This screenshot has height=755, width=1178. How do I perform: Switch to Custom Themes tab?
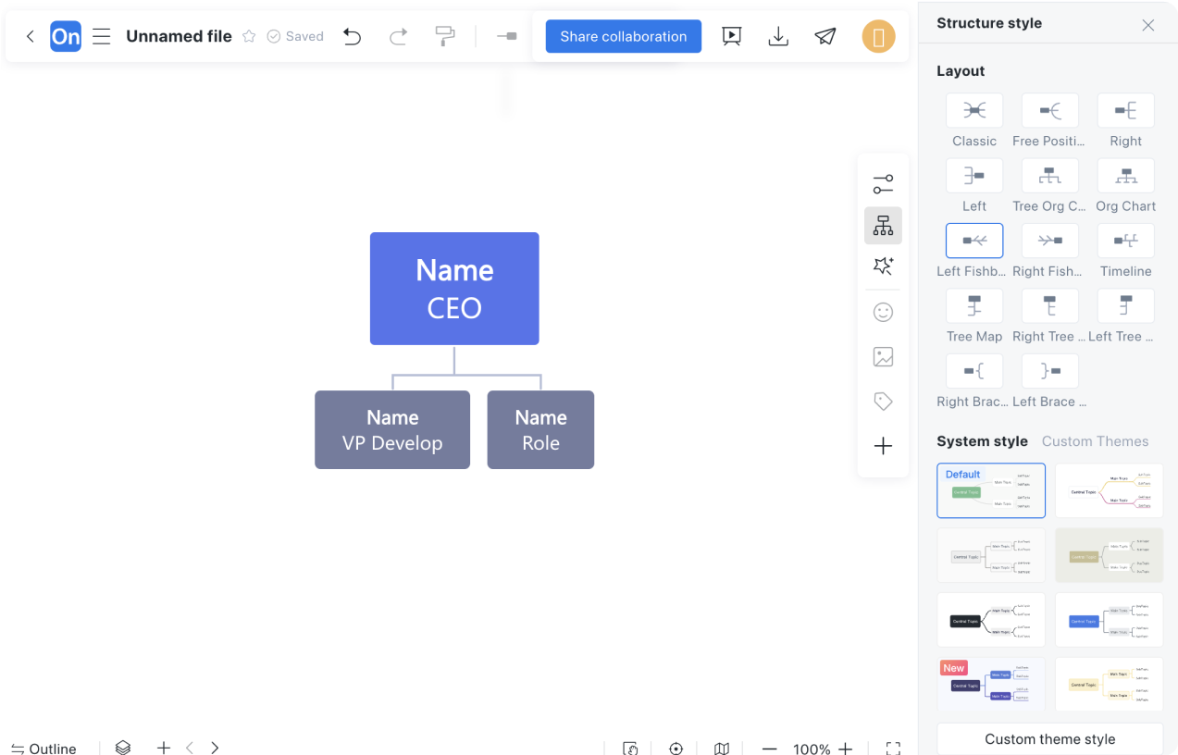[x=1095, y=441]
